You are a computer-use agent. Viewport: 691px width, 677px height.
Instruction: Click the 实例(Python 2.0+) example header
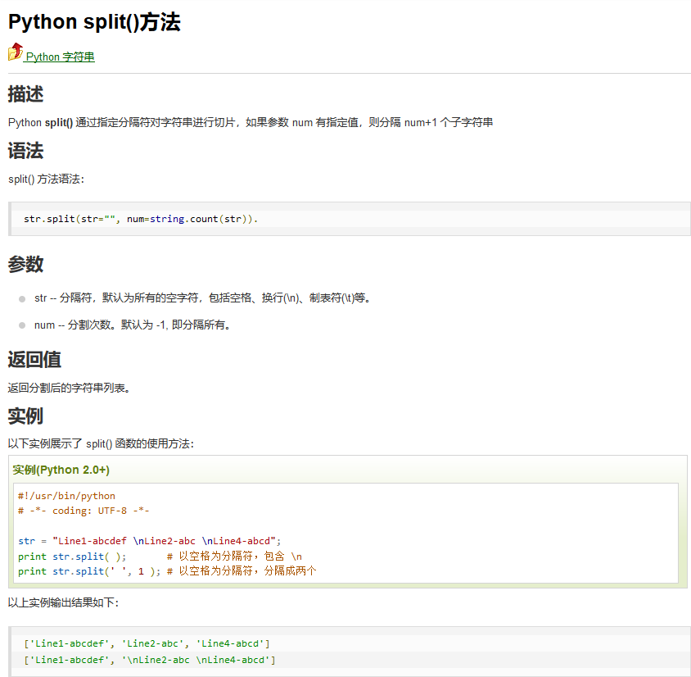point(61,470)
